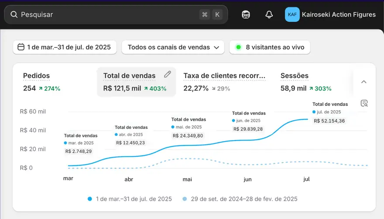This screenshot has height=219, width=384.
Task: Click the R$ 40 mil axis label
Action: pyautogui.click(x=33, y=130)
